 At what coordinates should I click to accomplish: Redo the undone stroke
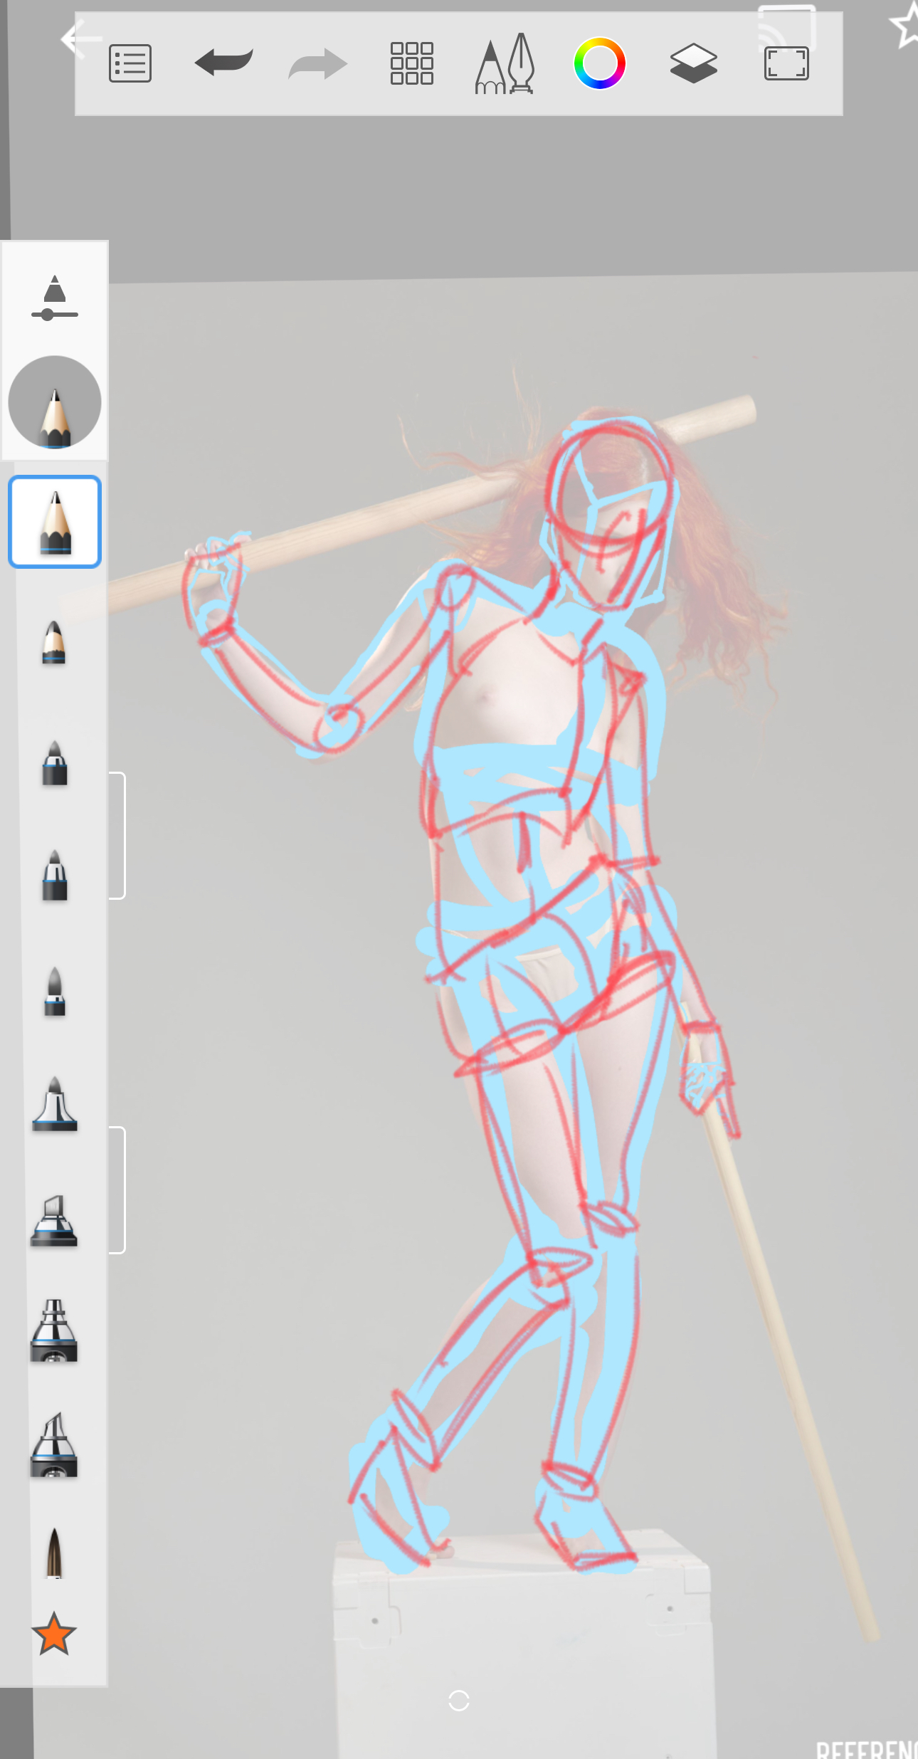coord(317,64)
